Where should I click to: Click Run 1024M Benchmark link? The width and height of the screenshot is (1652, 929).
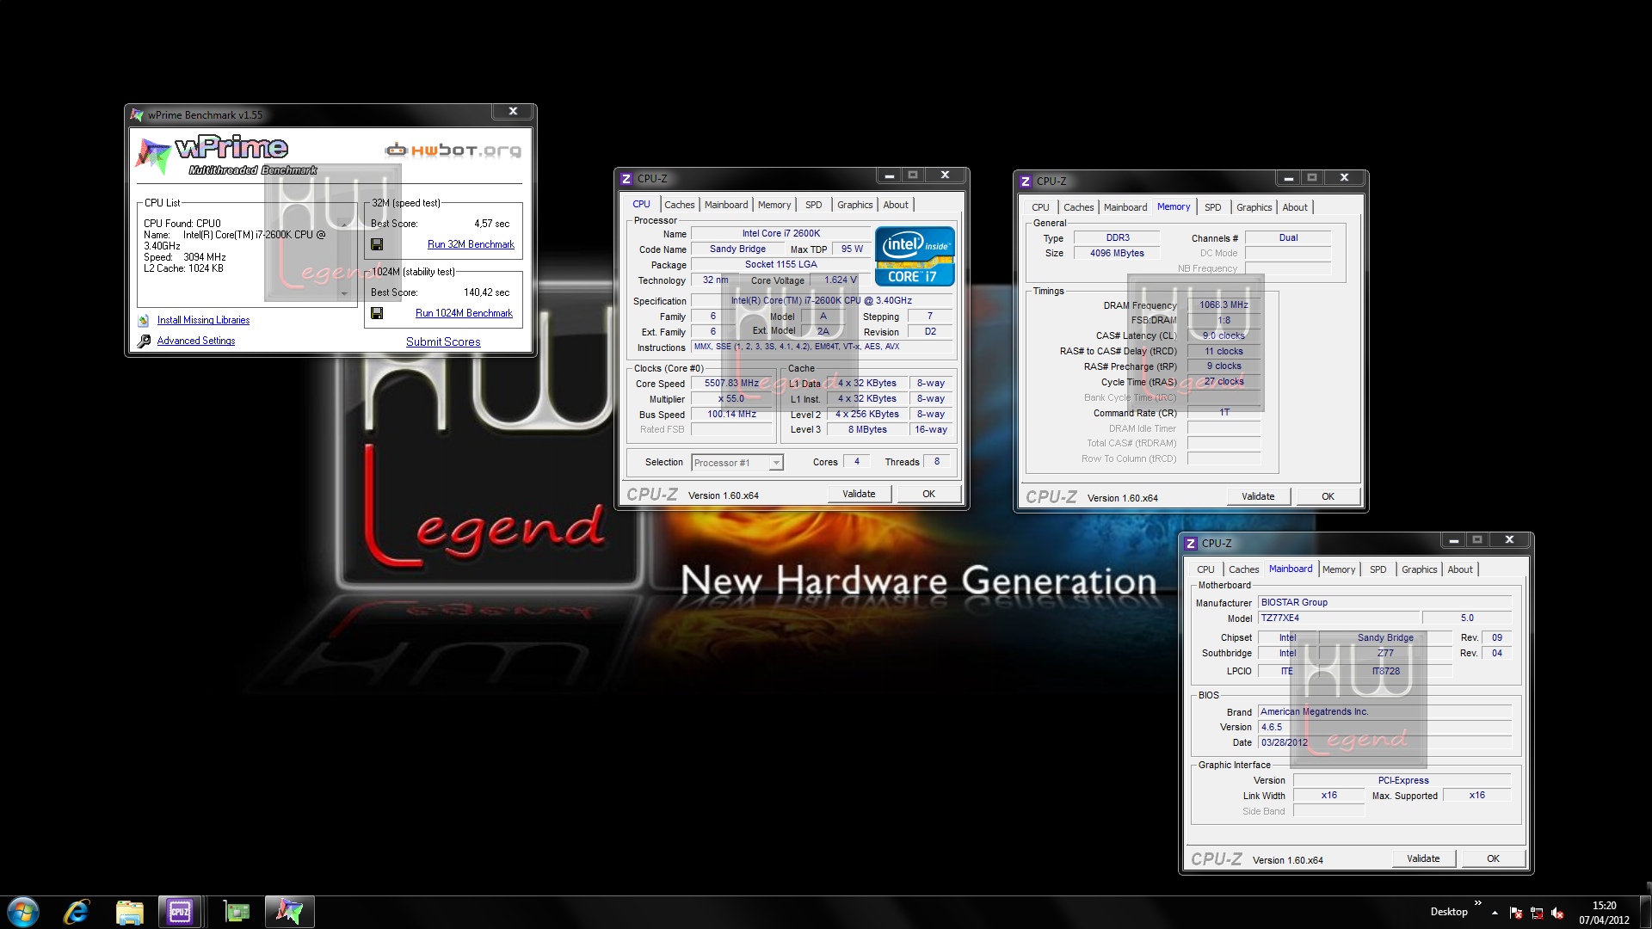[464, 313]
